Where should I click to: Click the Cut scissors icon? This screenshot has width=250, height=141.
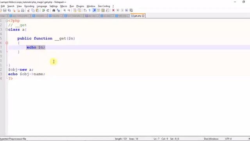tap(29, 11)
